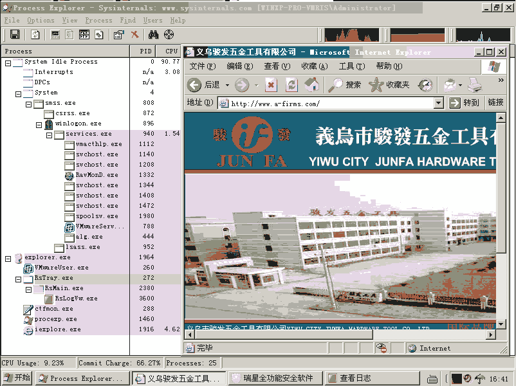The height and width of the screenshot is (386, 516).
Task: Click the IE Print icon
Action: click(x=475, y=85)
